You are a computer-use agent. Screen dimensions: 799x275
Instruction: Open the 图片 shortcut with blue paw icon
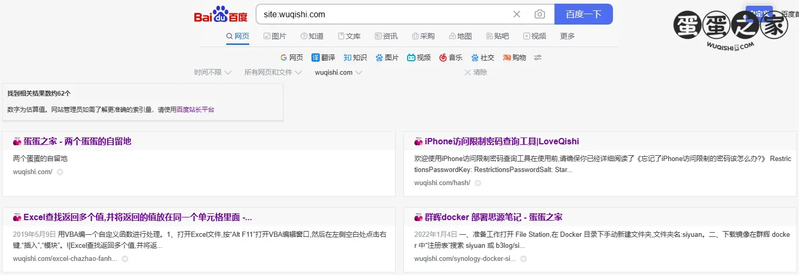(x=387, y=58)
